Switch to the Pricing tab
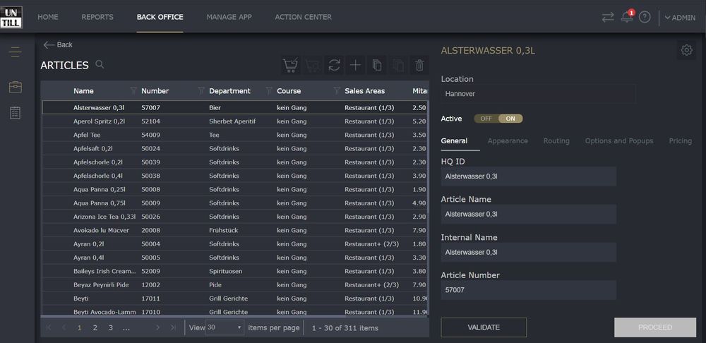This screenshot has height=343, width=706. pos(681,141)
